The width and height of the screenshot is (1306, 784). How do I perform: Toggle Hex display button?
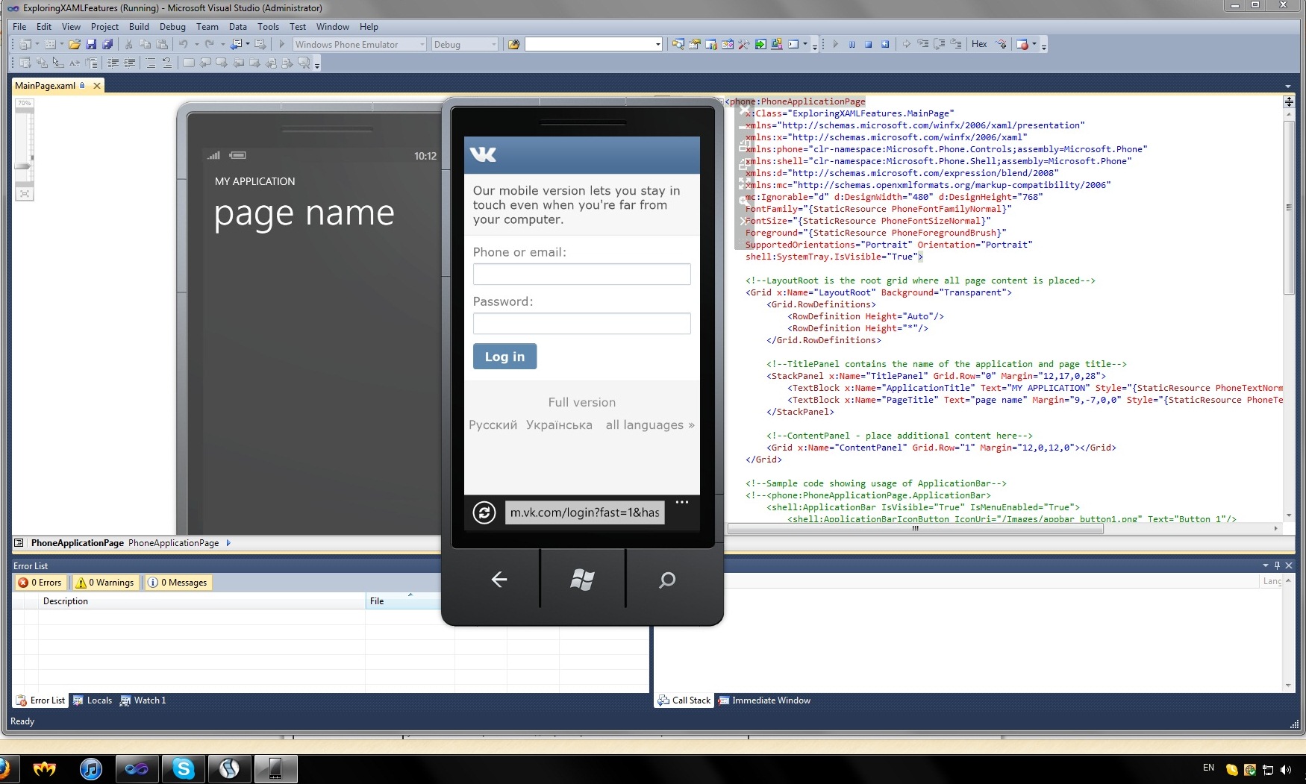tap(979, 45)
